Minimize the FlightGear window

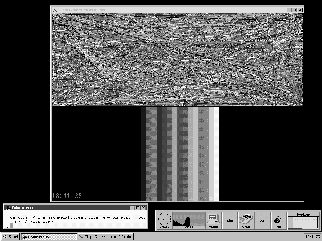coord(289,10)
